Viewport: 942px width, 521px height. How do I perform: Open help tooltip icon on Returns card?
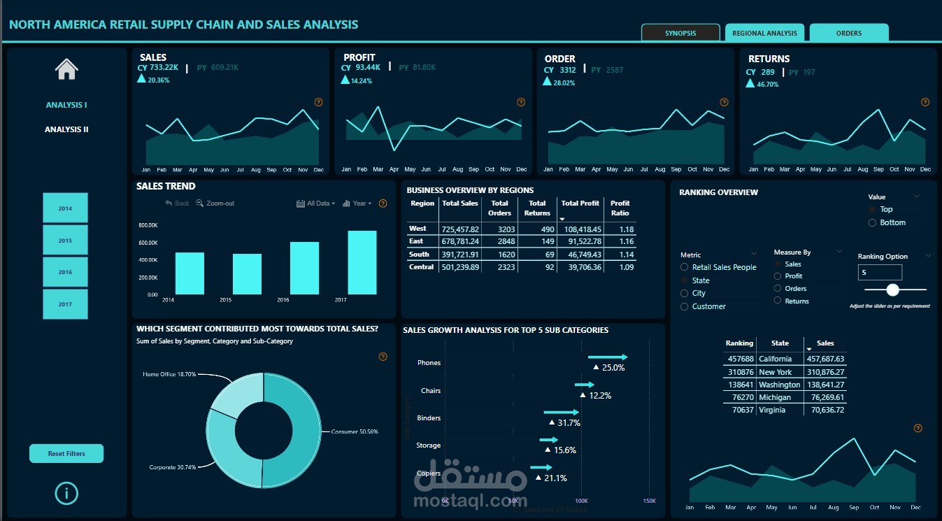925,102
